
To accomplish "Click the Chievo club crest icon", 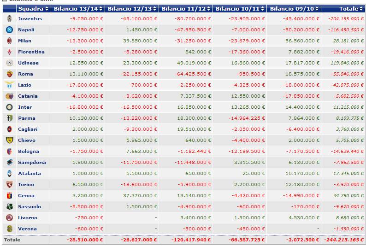I will point(9,140).
